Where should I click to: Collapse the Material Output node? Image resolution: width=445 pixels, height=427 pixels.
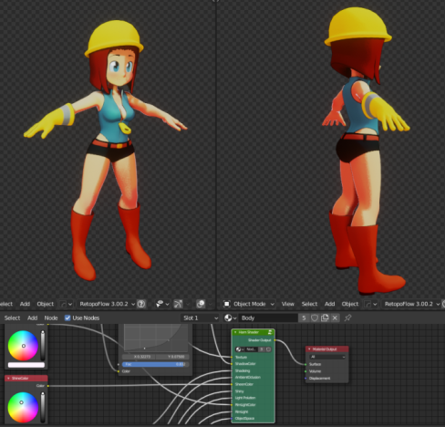pyautogui.click(x=309, y=349)
